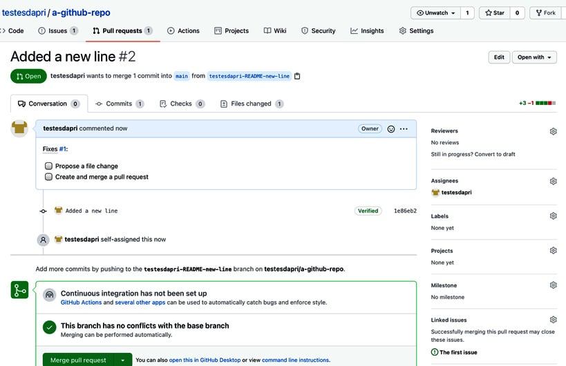Click the Owner badge on the comment
The width and height of the screenshot is (566, 366).
[x=370, y=128]
